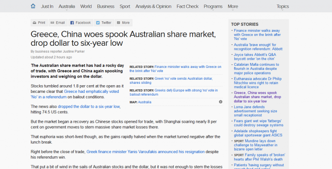Screen dimensions: 332x169
Task: Share article via Email button
Action: 58,23
